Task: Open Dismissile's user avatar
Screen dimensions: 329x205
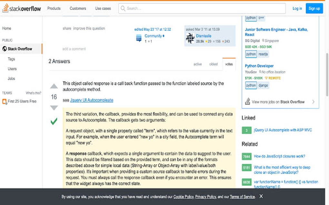Action: tap(190, 38)
